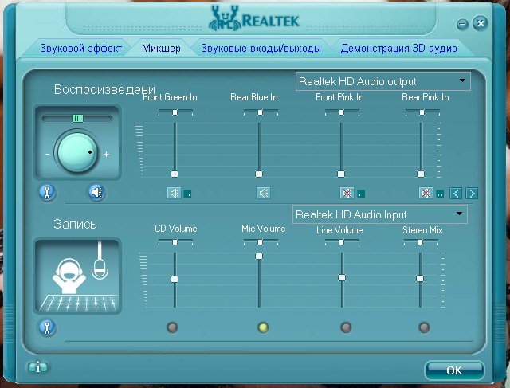Open advanced options beside Front Green In mute
This screenshot has width=510, height=388.
click(187, 194)
